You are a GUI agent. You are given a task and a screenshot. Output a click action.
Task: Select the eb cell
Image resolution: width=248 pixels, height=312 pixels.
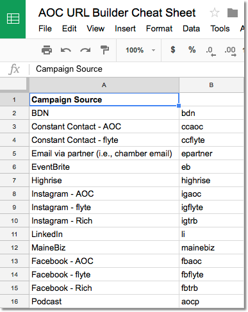click(x=211, y=167)
